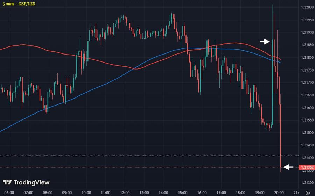The width and height of the screenshot is (315, 196).
Task: Click the TradingView logo link
Action: 26,182
